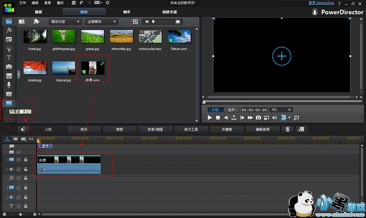
Task: Open the Effects room (fx) in sidebar
Action: [9, 30]
